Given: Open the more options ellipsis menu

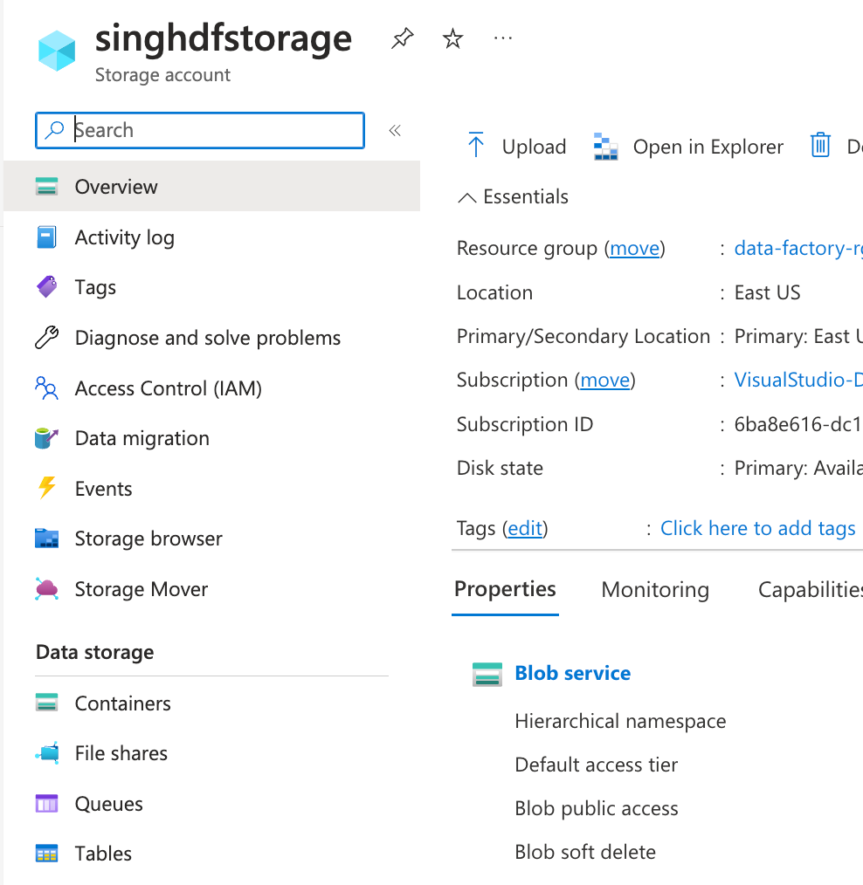Looking at the screenshot, I should [x=502, y=38].
